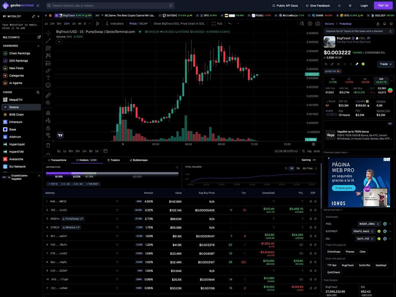Click the notifications bell in header
Screen dimensions: 396x297
pos(339,6)
